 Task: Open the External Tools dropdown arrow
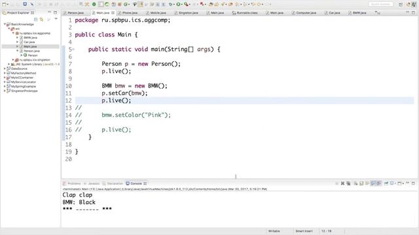pyautogui.click(x=190, y=5)
